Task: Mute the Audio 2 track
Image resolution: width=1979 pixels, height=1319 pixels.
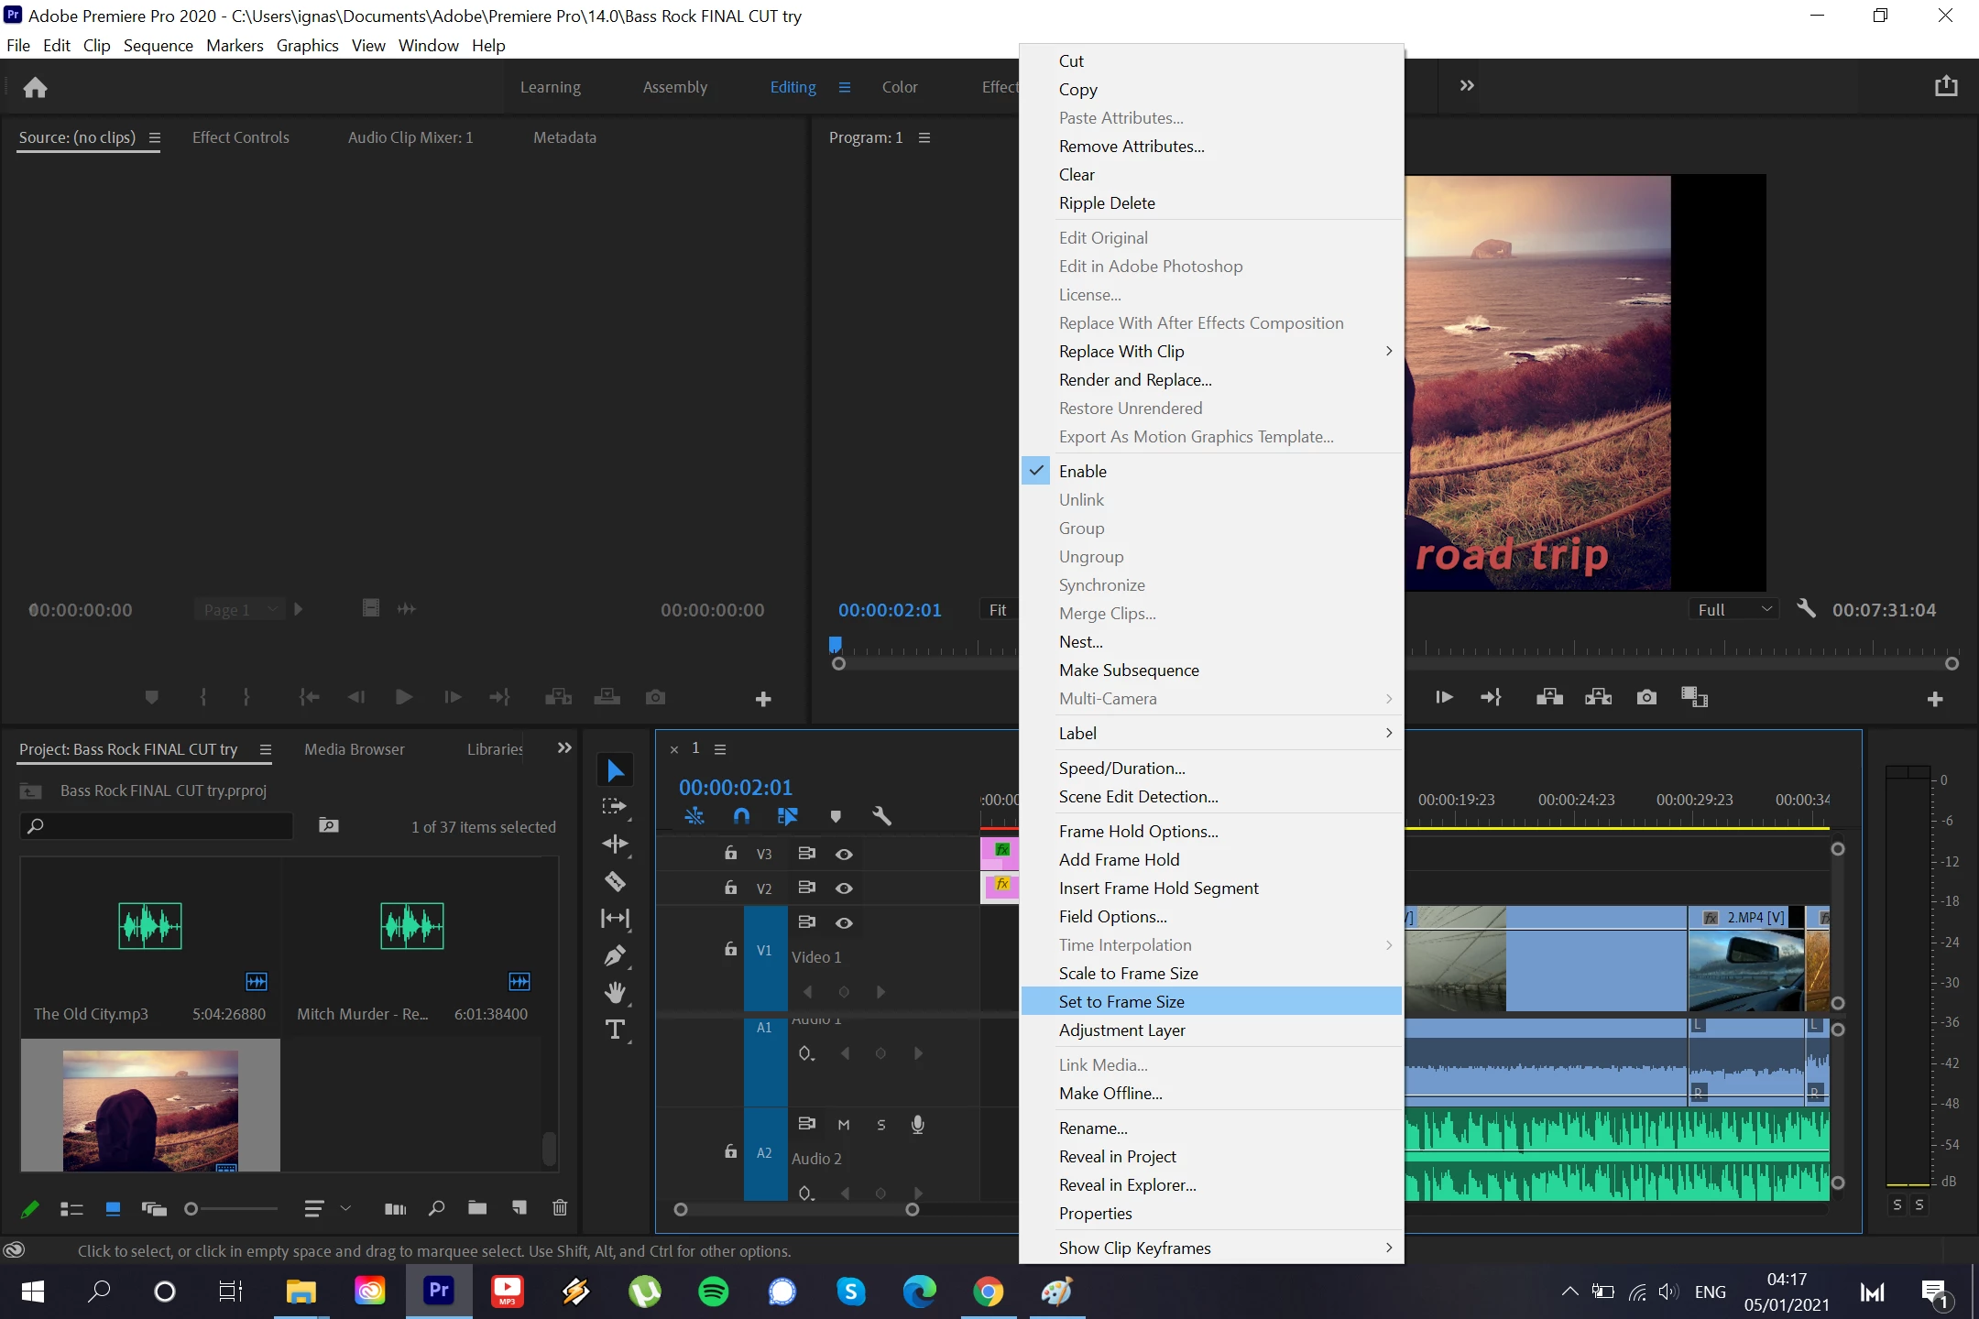Action: (844, 1125)
